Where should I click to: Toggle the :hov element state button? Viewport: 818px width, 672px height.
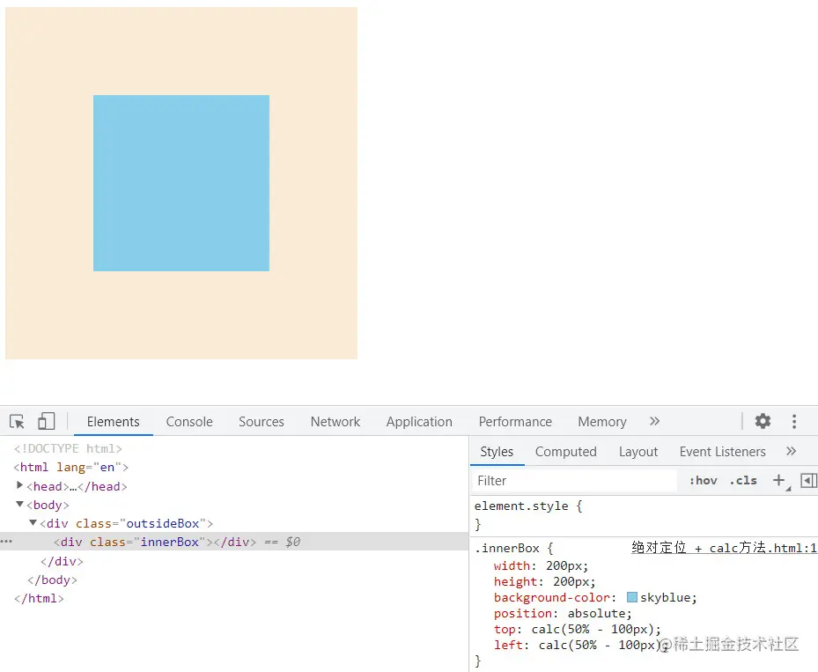pos(704,481)
